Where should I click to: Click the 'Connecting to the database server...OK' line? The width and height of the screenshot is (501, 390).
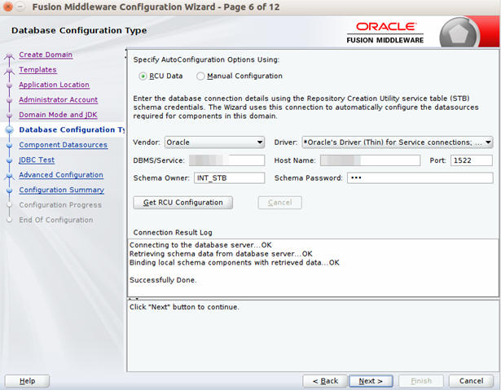(x=200, y=245)
